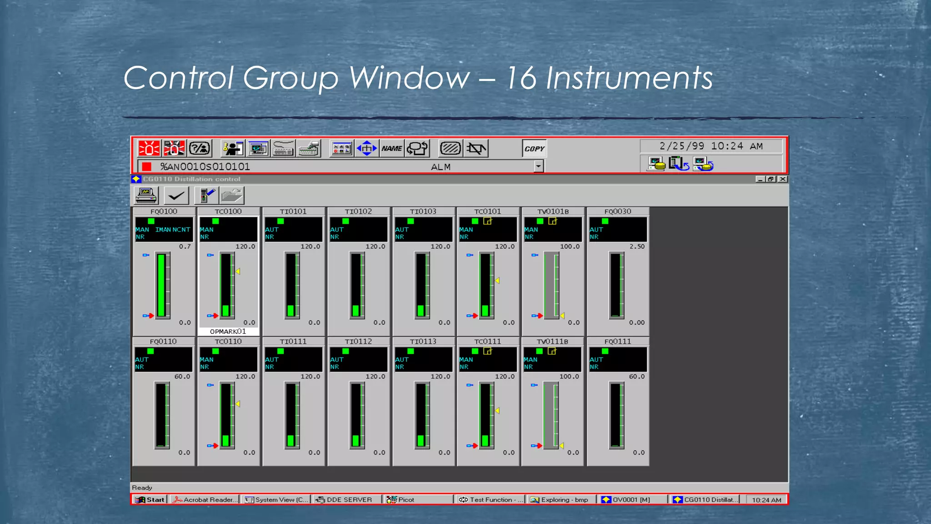Image resolution: width=931 pixels, height=524 pixels.
Task: Switch to System View taskbar item
Action: point(276,499)
